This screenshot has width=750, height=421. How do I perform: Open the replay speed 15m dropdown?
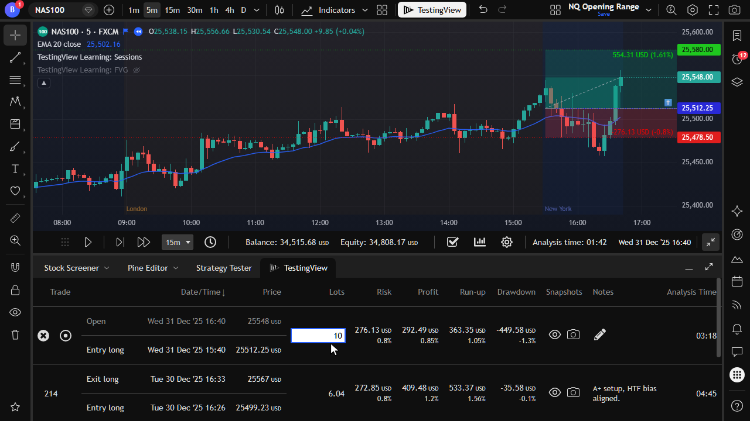(x=178, y=242)
